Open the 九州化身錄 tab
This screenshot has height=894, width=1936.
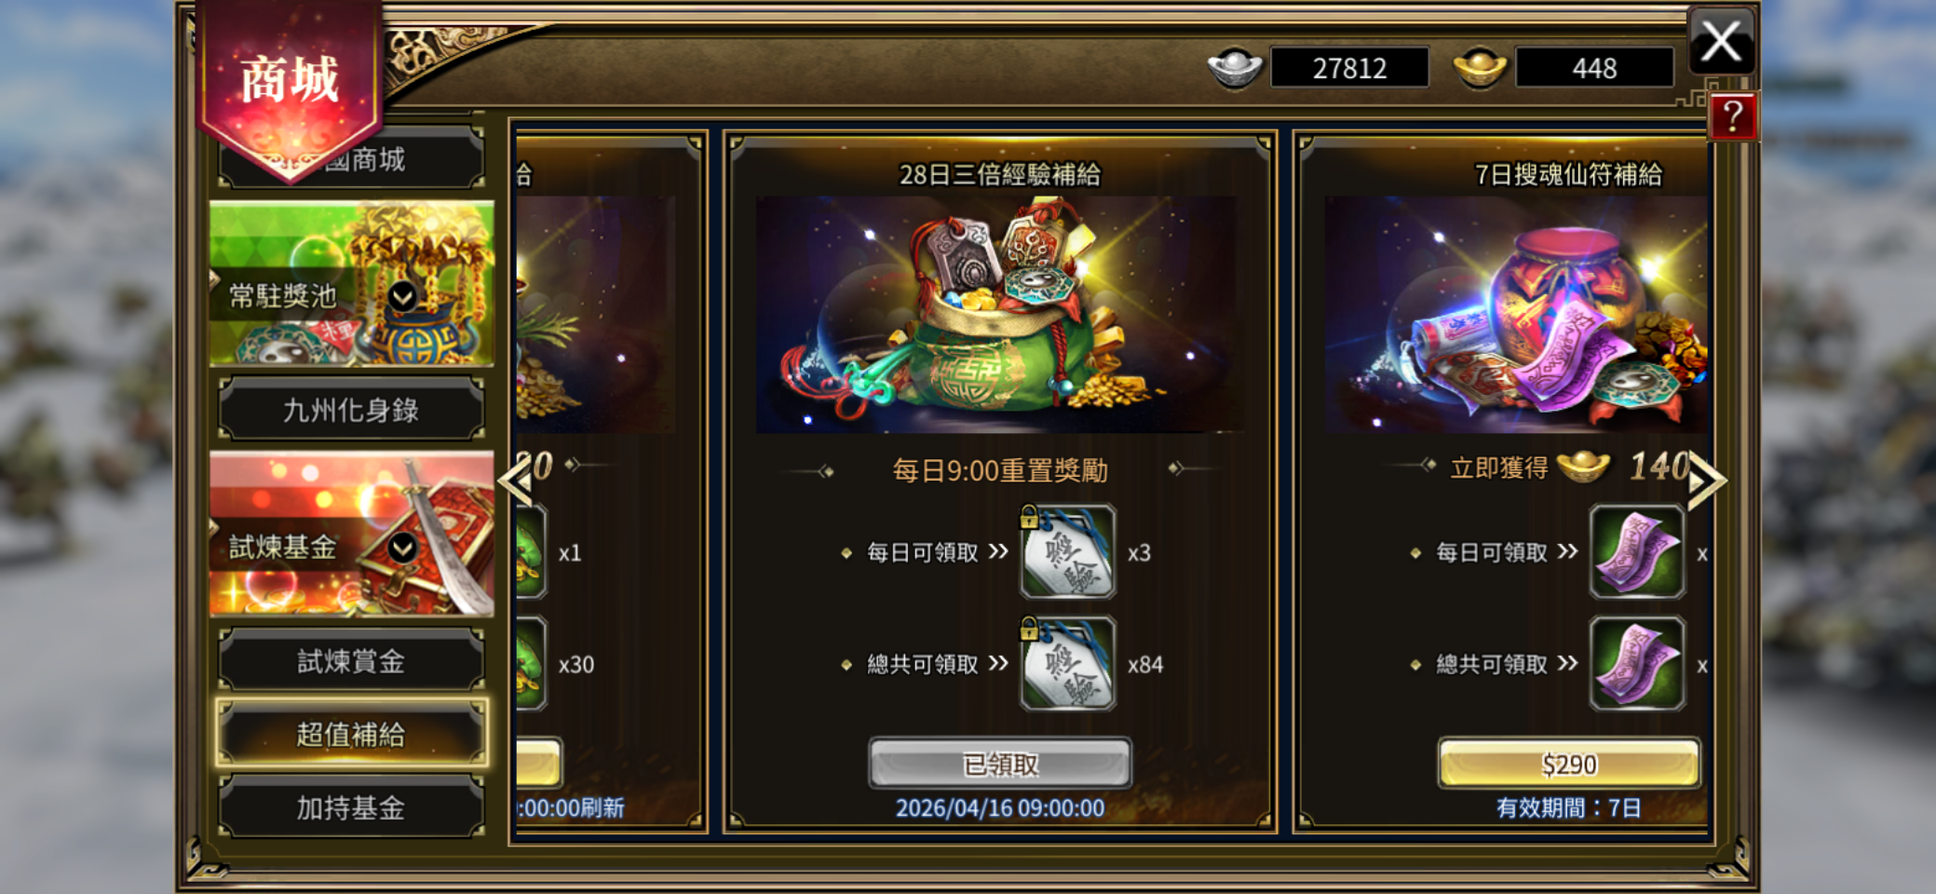(351, 409)
